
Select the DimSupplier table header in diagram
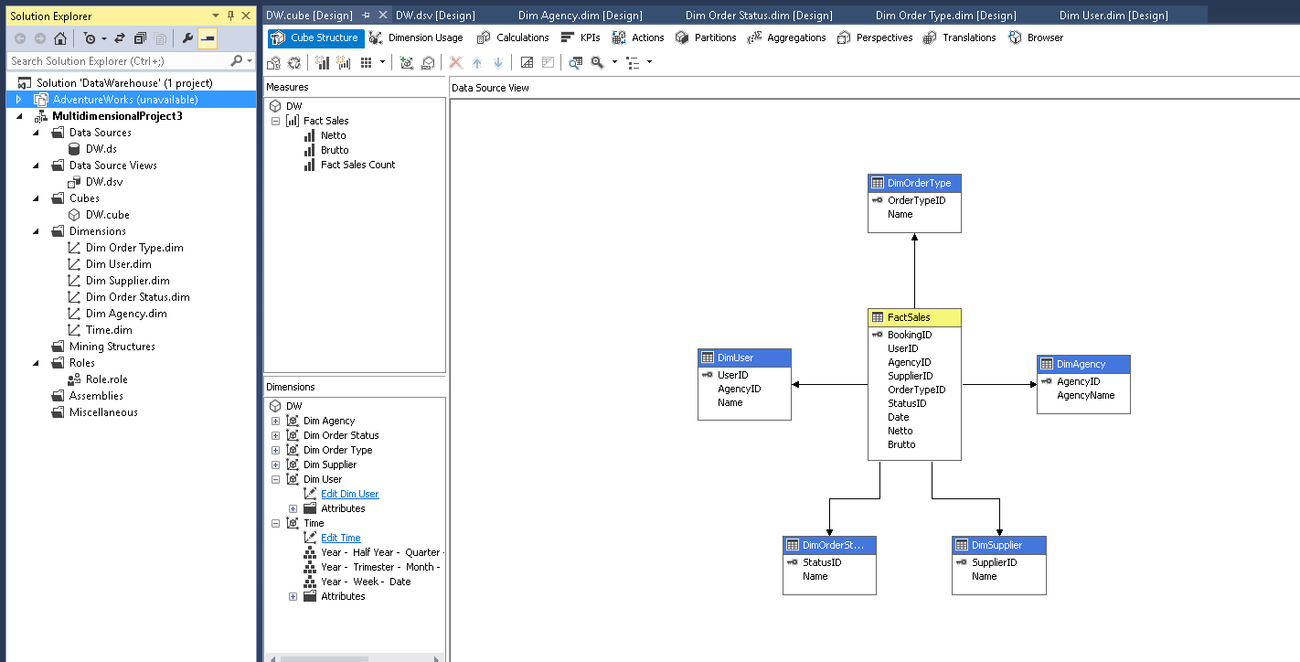(x=998, y=545)
